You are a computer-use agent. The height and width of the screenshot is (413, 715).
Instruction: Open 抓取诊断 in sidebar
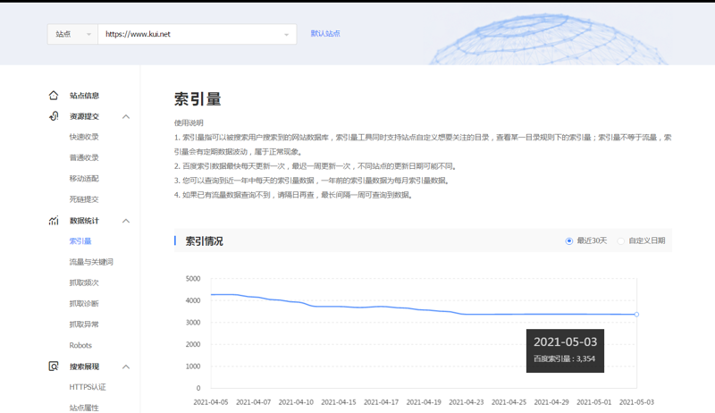click(84, 304)
